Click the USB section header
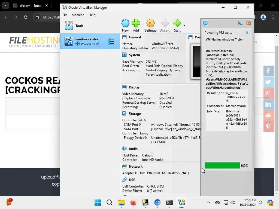The image size is (279, 209). pyautogui.click(x=132, y=180)
